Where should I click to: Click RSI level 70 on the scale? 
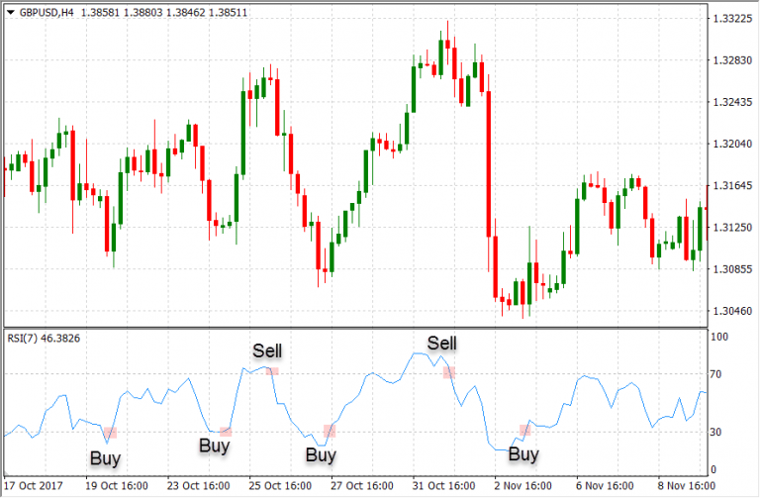[715, 374]
